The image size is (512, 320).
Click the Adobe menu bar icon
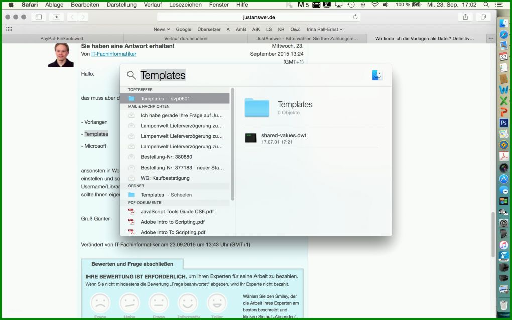[x=303, y=5]
